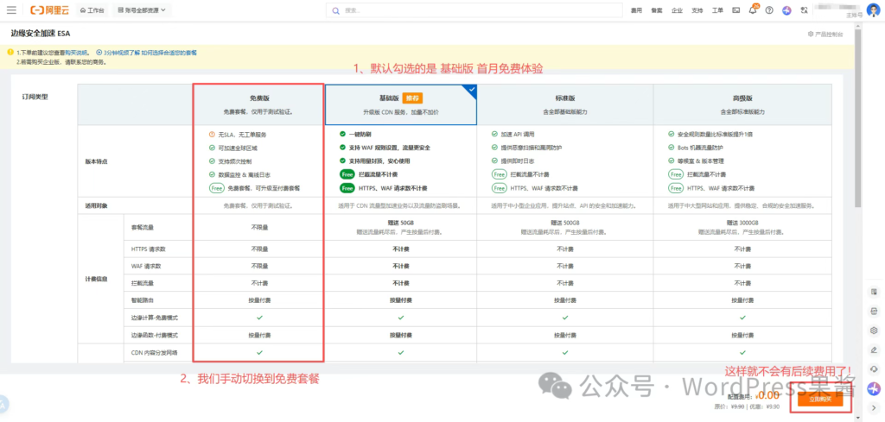Click the second right sidebar tool icon

coord(874,311)
